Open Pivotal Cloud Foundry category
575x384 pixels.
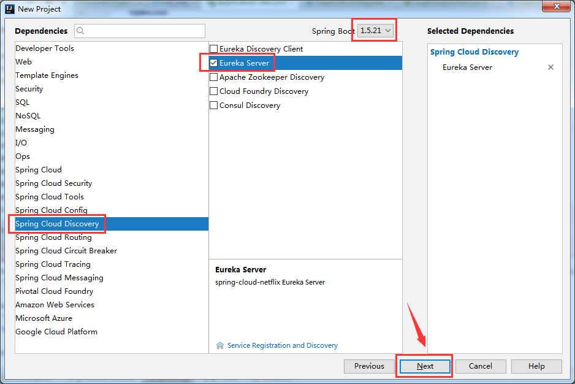coord(112,291)
